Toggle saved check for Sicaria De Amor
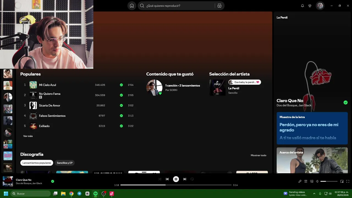The image size is (352, 198). coord(121,105)
